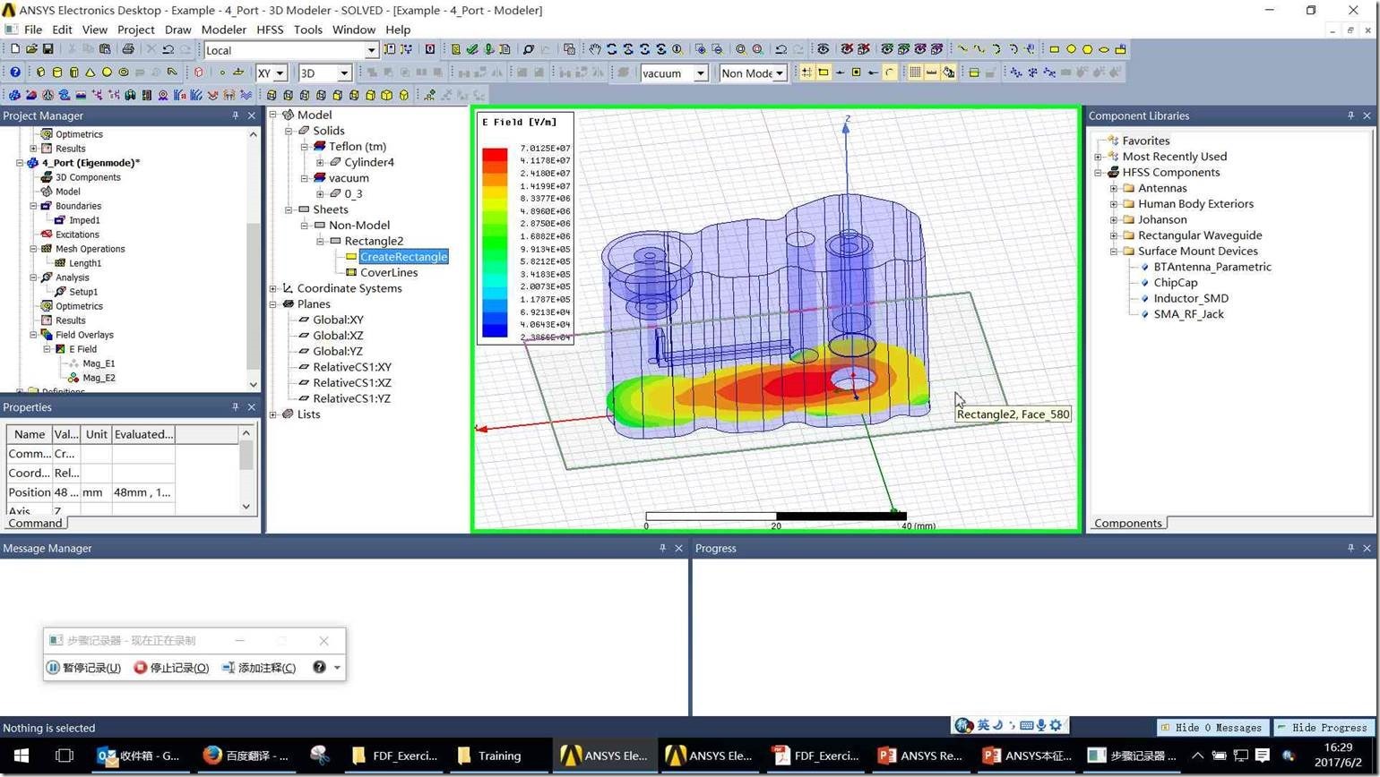Select the Draw Circle tool

[x=1071, y=49]
